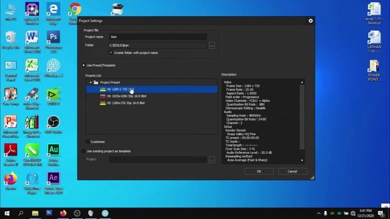Click Description scrollbar down arrow
Image resolution: width=390 pixels, height=219 pixels.
(302, 161)
